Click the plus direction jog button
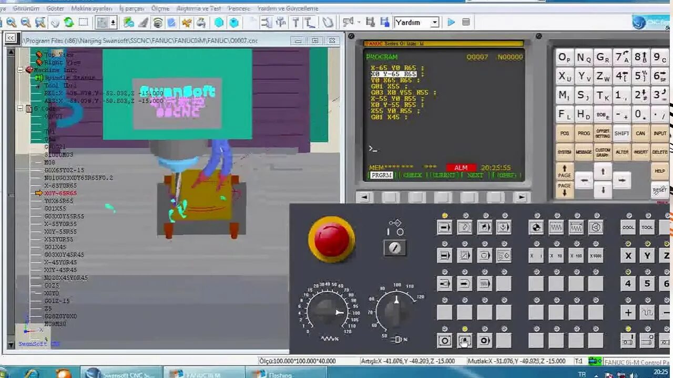This screenshot has height=378, width=673. coord(628,312)
